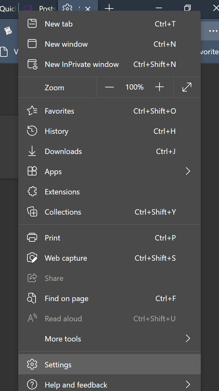Open the Extensions menu entry
Viewport: 219px width, 391px height.
[x=109, y=192]
